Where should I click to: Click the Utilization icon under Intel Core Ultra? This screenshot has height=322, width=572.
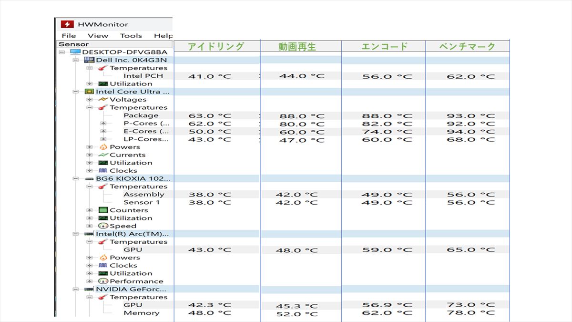[x=103, y=163]
